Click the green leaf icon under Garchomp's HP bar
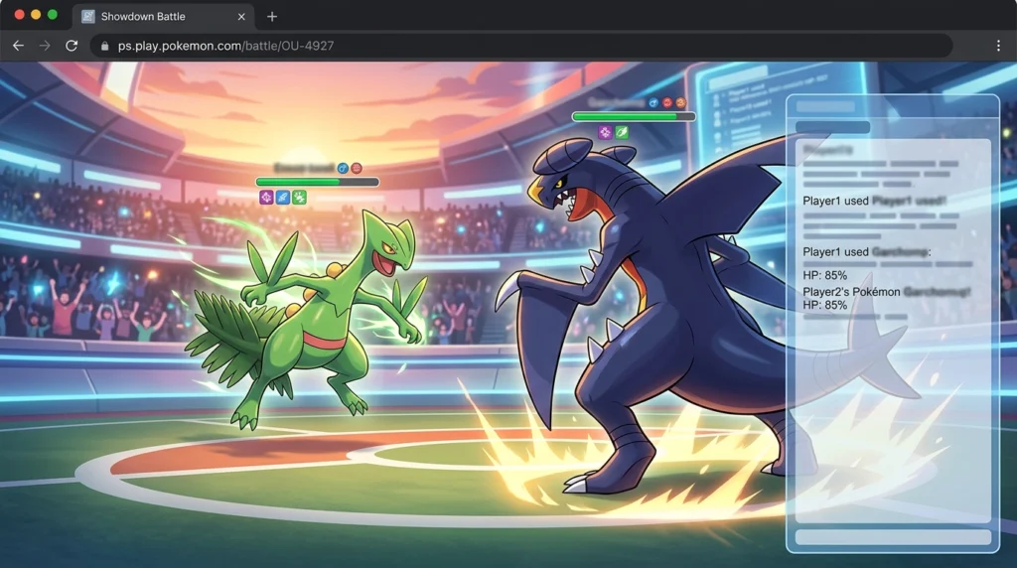 click(622, 132)
